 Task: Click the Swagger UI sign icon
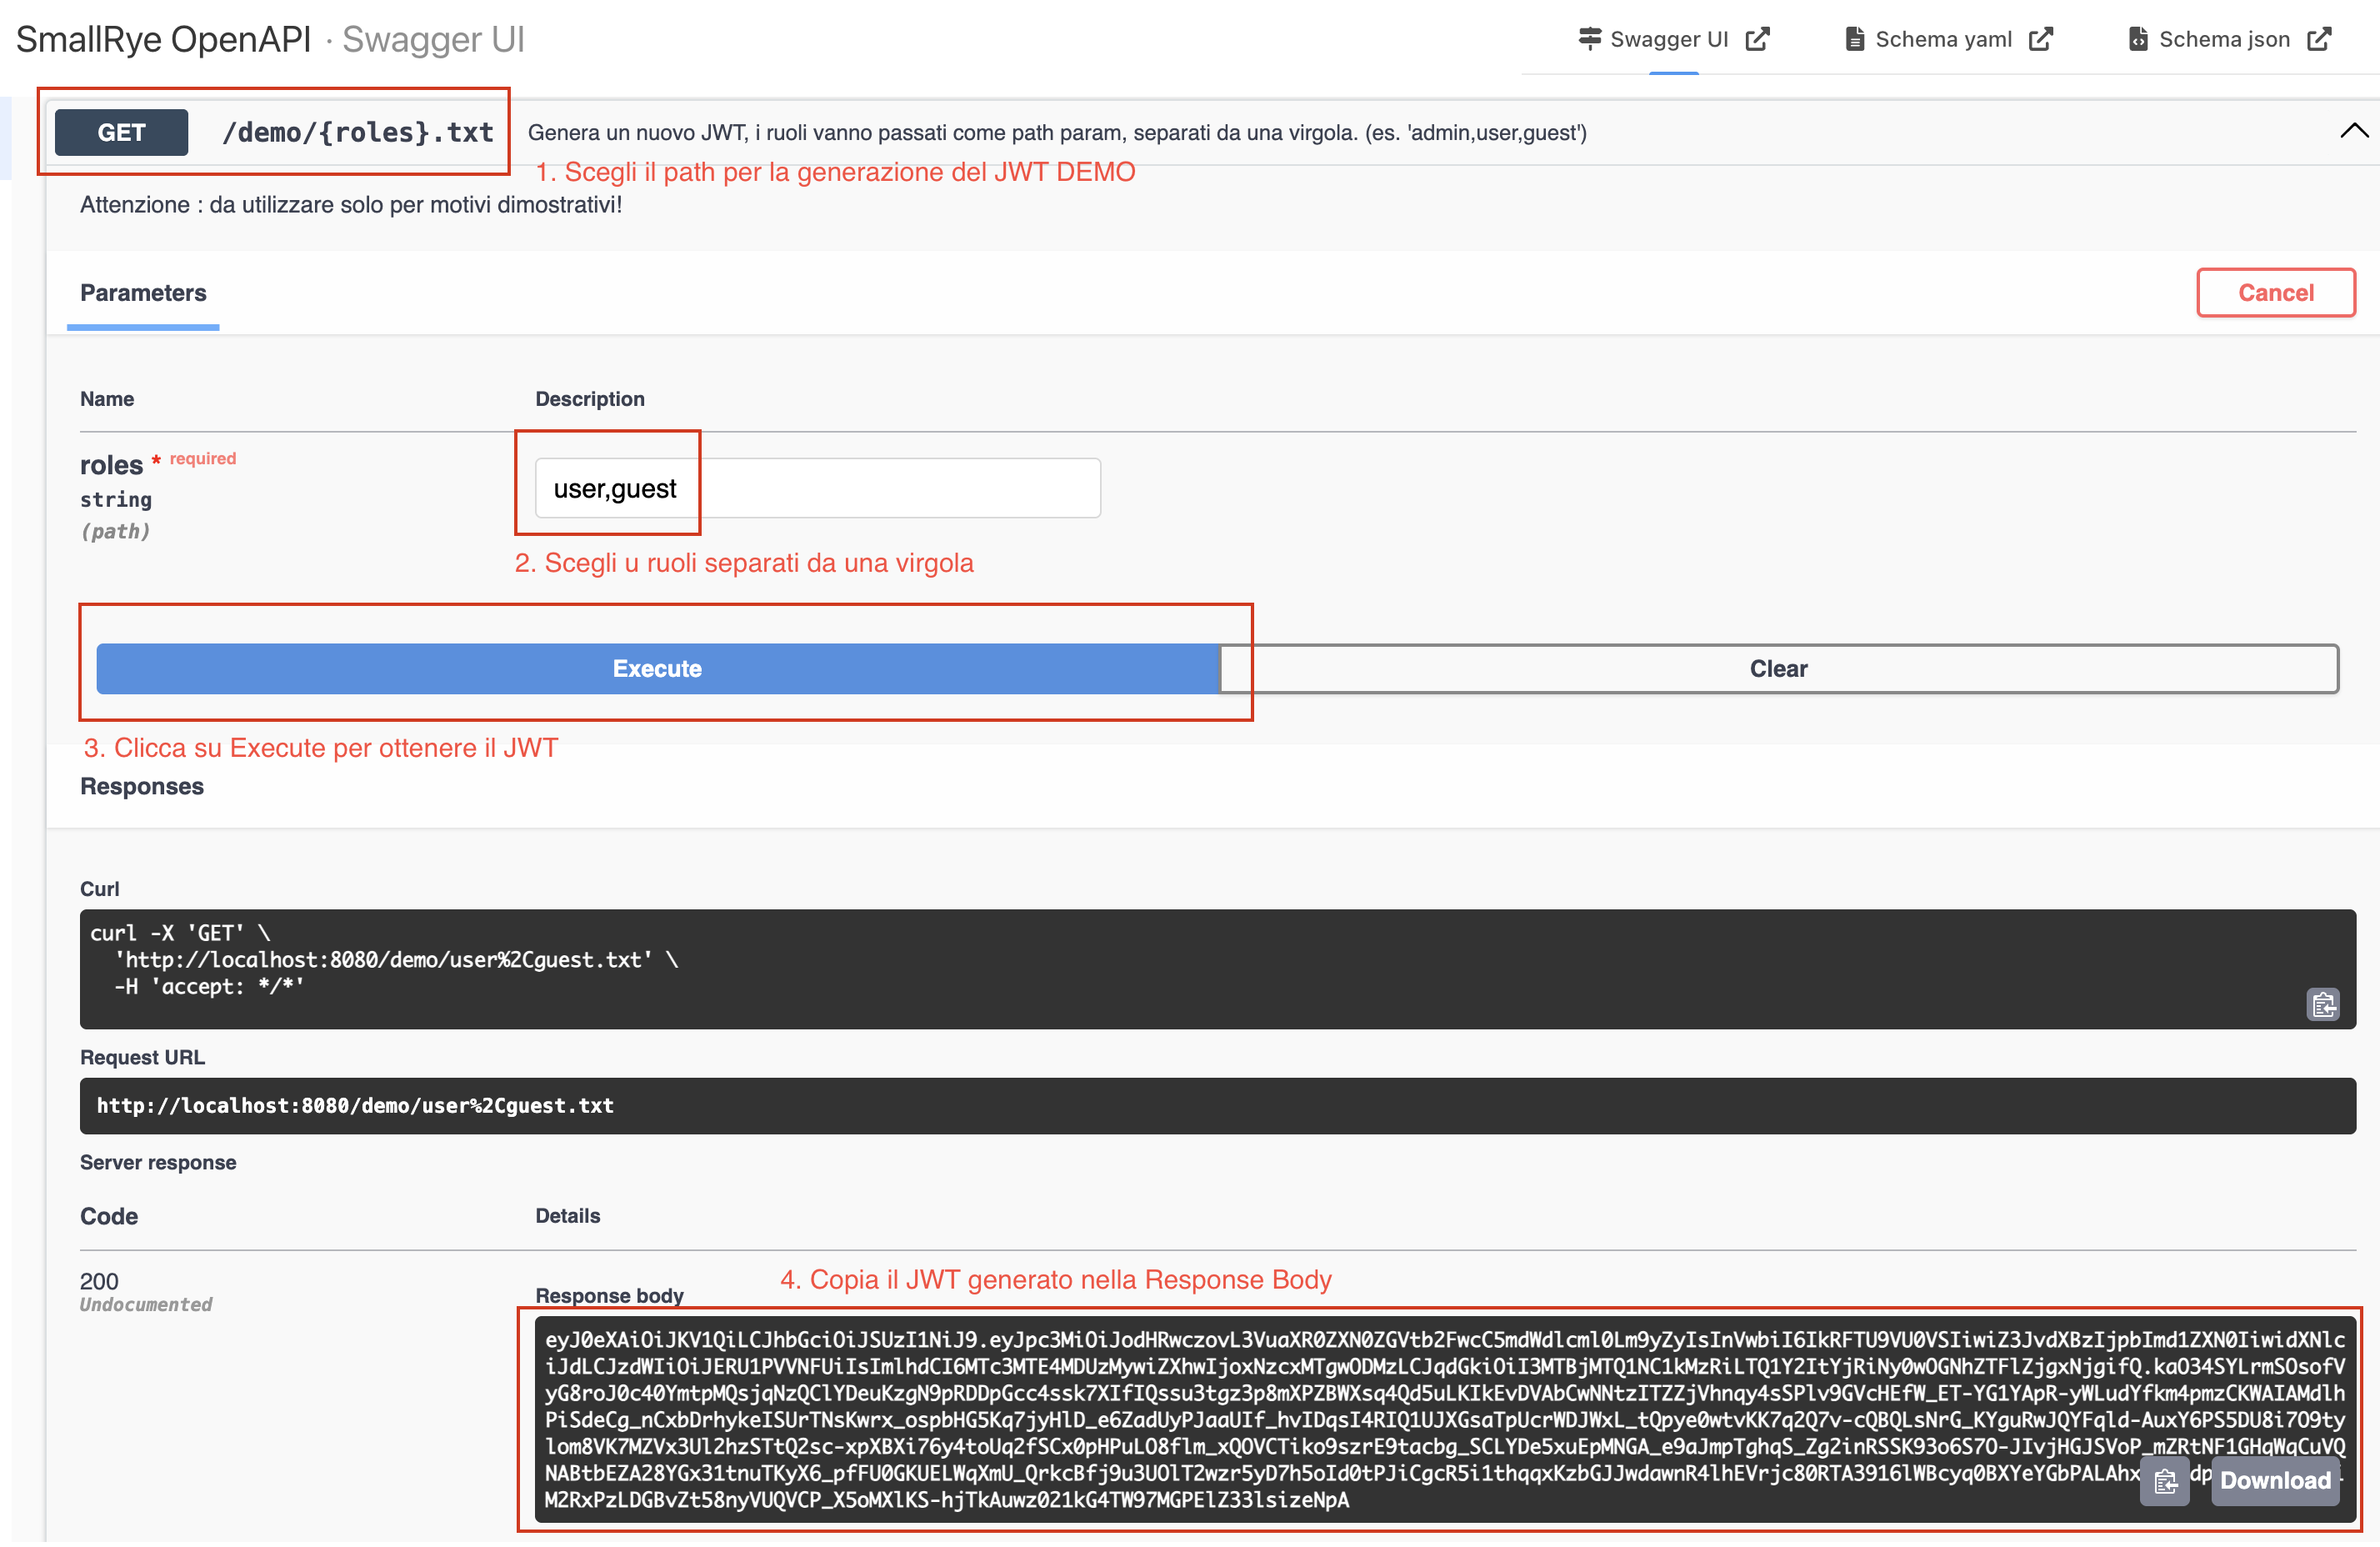pyautogui.click(x=1589, y=39)
